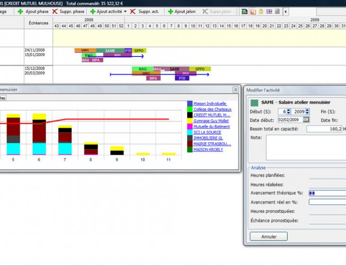The width and height of the screenshot is (346, 266).
Task: Click inside the Note text area
Action: point(306,147)
